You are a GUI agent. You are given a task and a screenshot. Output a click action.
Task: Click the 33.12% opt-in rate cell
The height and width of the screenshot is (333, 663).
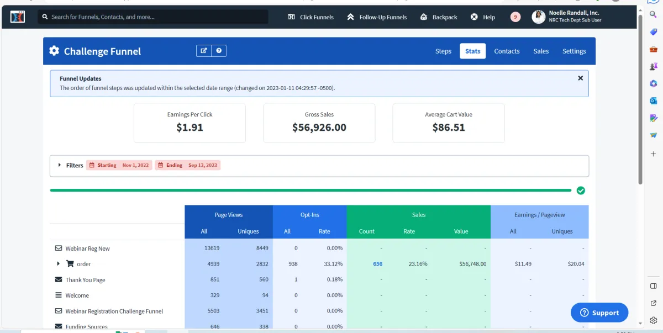coord(334,264)
